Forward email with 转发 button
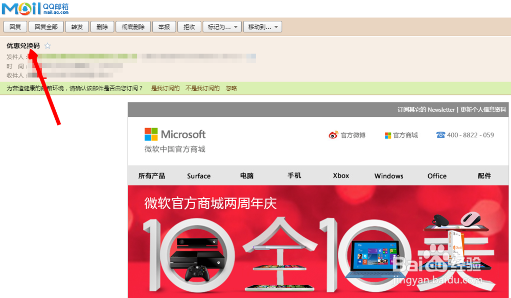This screenshot has width=511, height=298. tap(77, 27)
